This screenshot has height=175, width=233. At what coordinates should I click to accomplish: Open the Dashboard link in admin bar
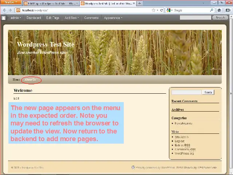(x=34, y=18)
